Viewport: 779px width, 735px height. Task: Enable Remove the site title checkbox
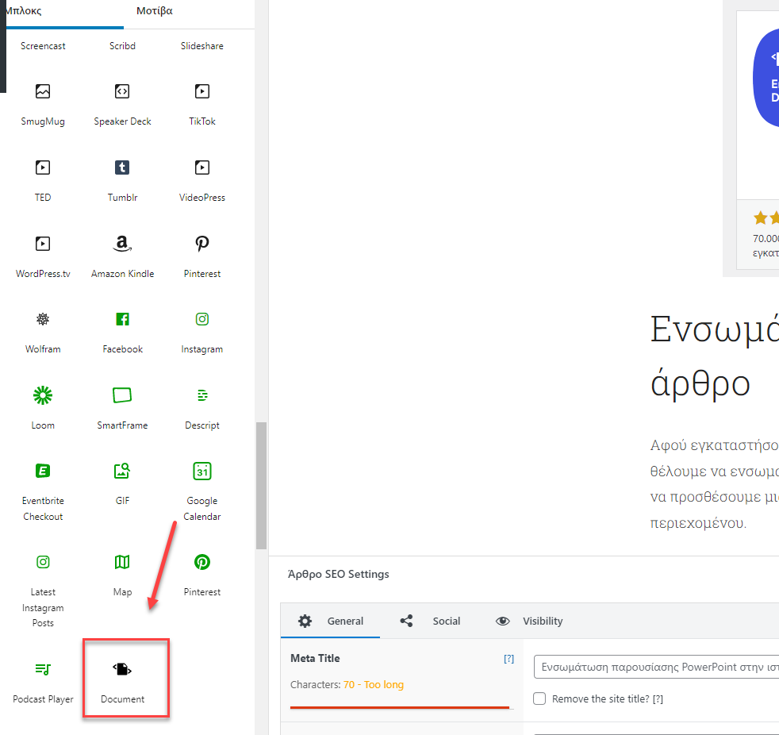[539, 698]
